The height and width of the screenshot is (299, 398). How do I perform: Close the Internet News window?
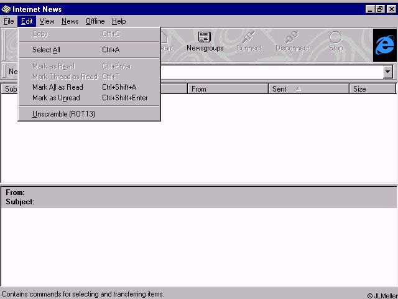[391, 9]
